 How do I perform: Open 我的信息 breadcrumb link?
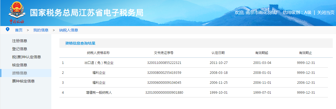click(x=41, y=30)
